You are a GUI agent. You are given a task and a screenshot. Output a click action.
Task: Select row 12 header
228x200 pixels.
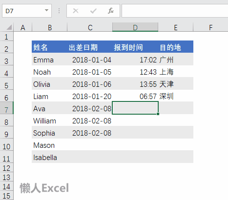coord(6,167)
